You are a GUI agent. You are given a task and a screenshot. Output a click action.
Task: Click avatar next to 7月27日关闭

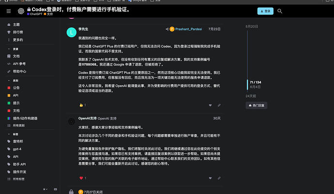click(x=80, y=192)
